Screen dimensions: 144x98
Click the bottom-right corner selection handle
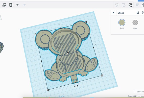102,76
